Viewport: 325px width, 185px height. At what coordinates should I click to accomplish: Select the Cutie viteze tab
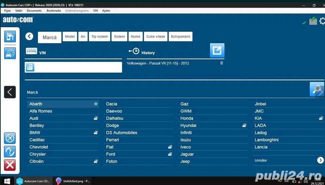[156, 36]
